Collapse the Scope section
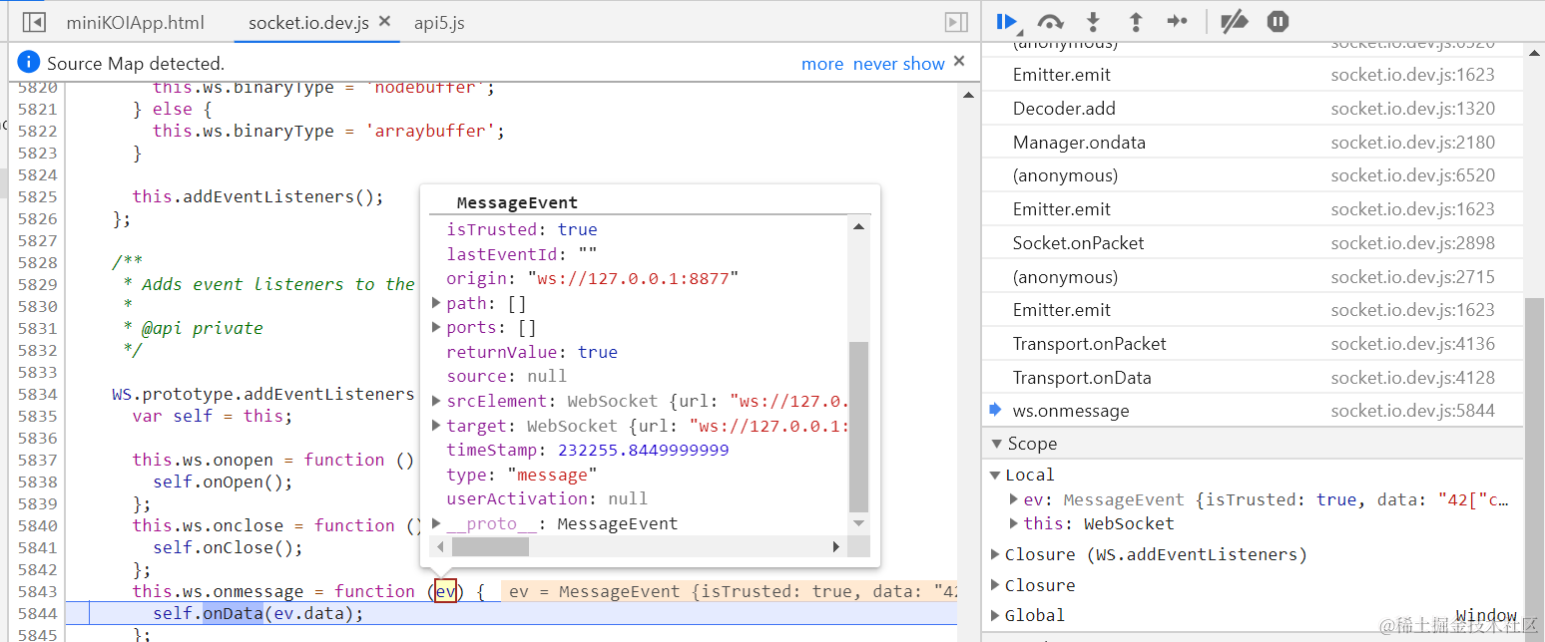Viewport: 1545px width, 642px height. click(996, 444)
